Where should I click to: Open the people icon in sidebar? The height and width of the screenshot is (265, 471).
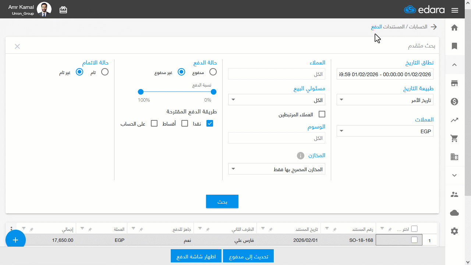[x=454, y=194]
